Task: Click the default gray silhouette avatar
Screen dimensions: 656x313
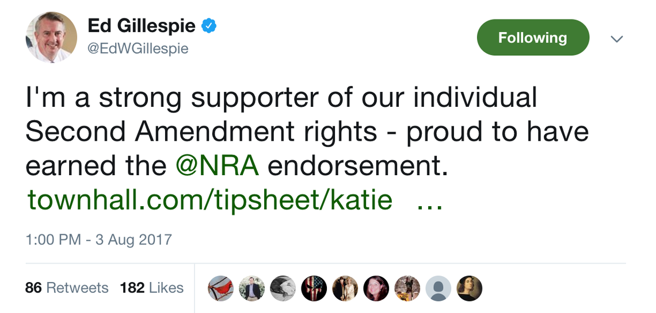Action: [438, 288]
